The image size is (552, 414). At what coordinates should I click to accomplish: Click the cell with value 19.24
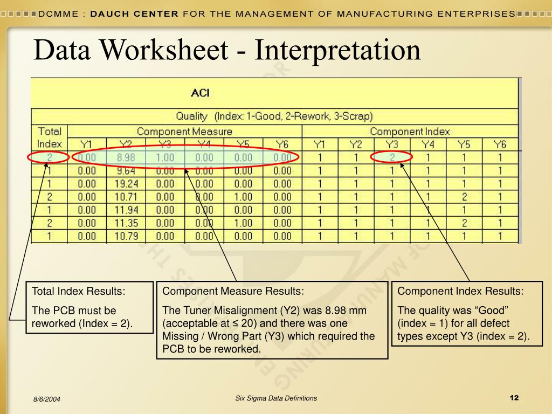[126, 184]
